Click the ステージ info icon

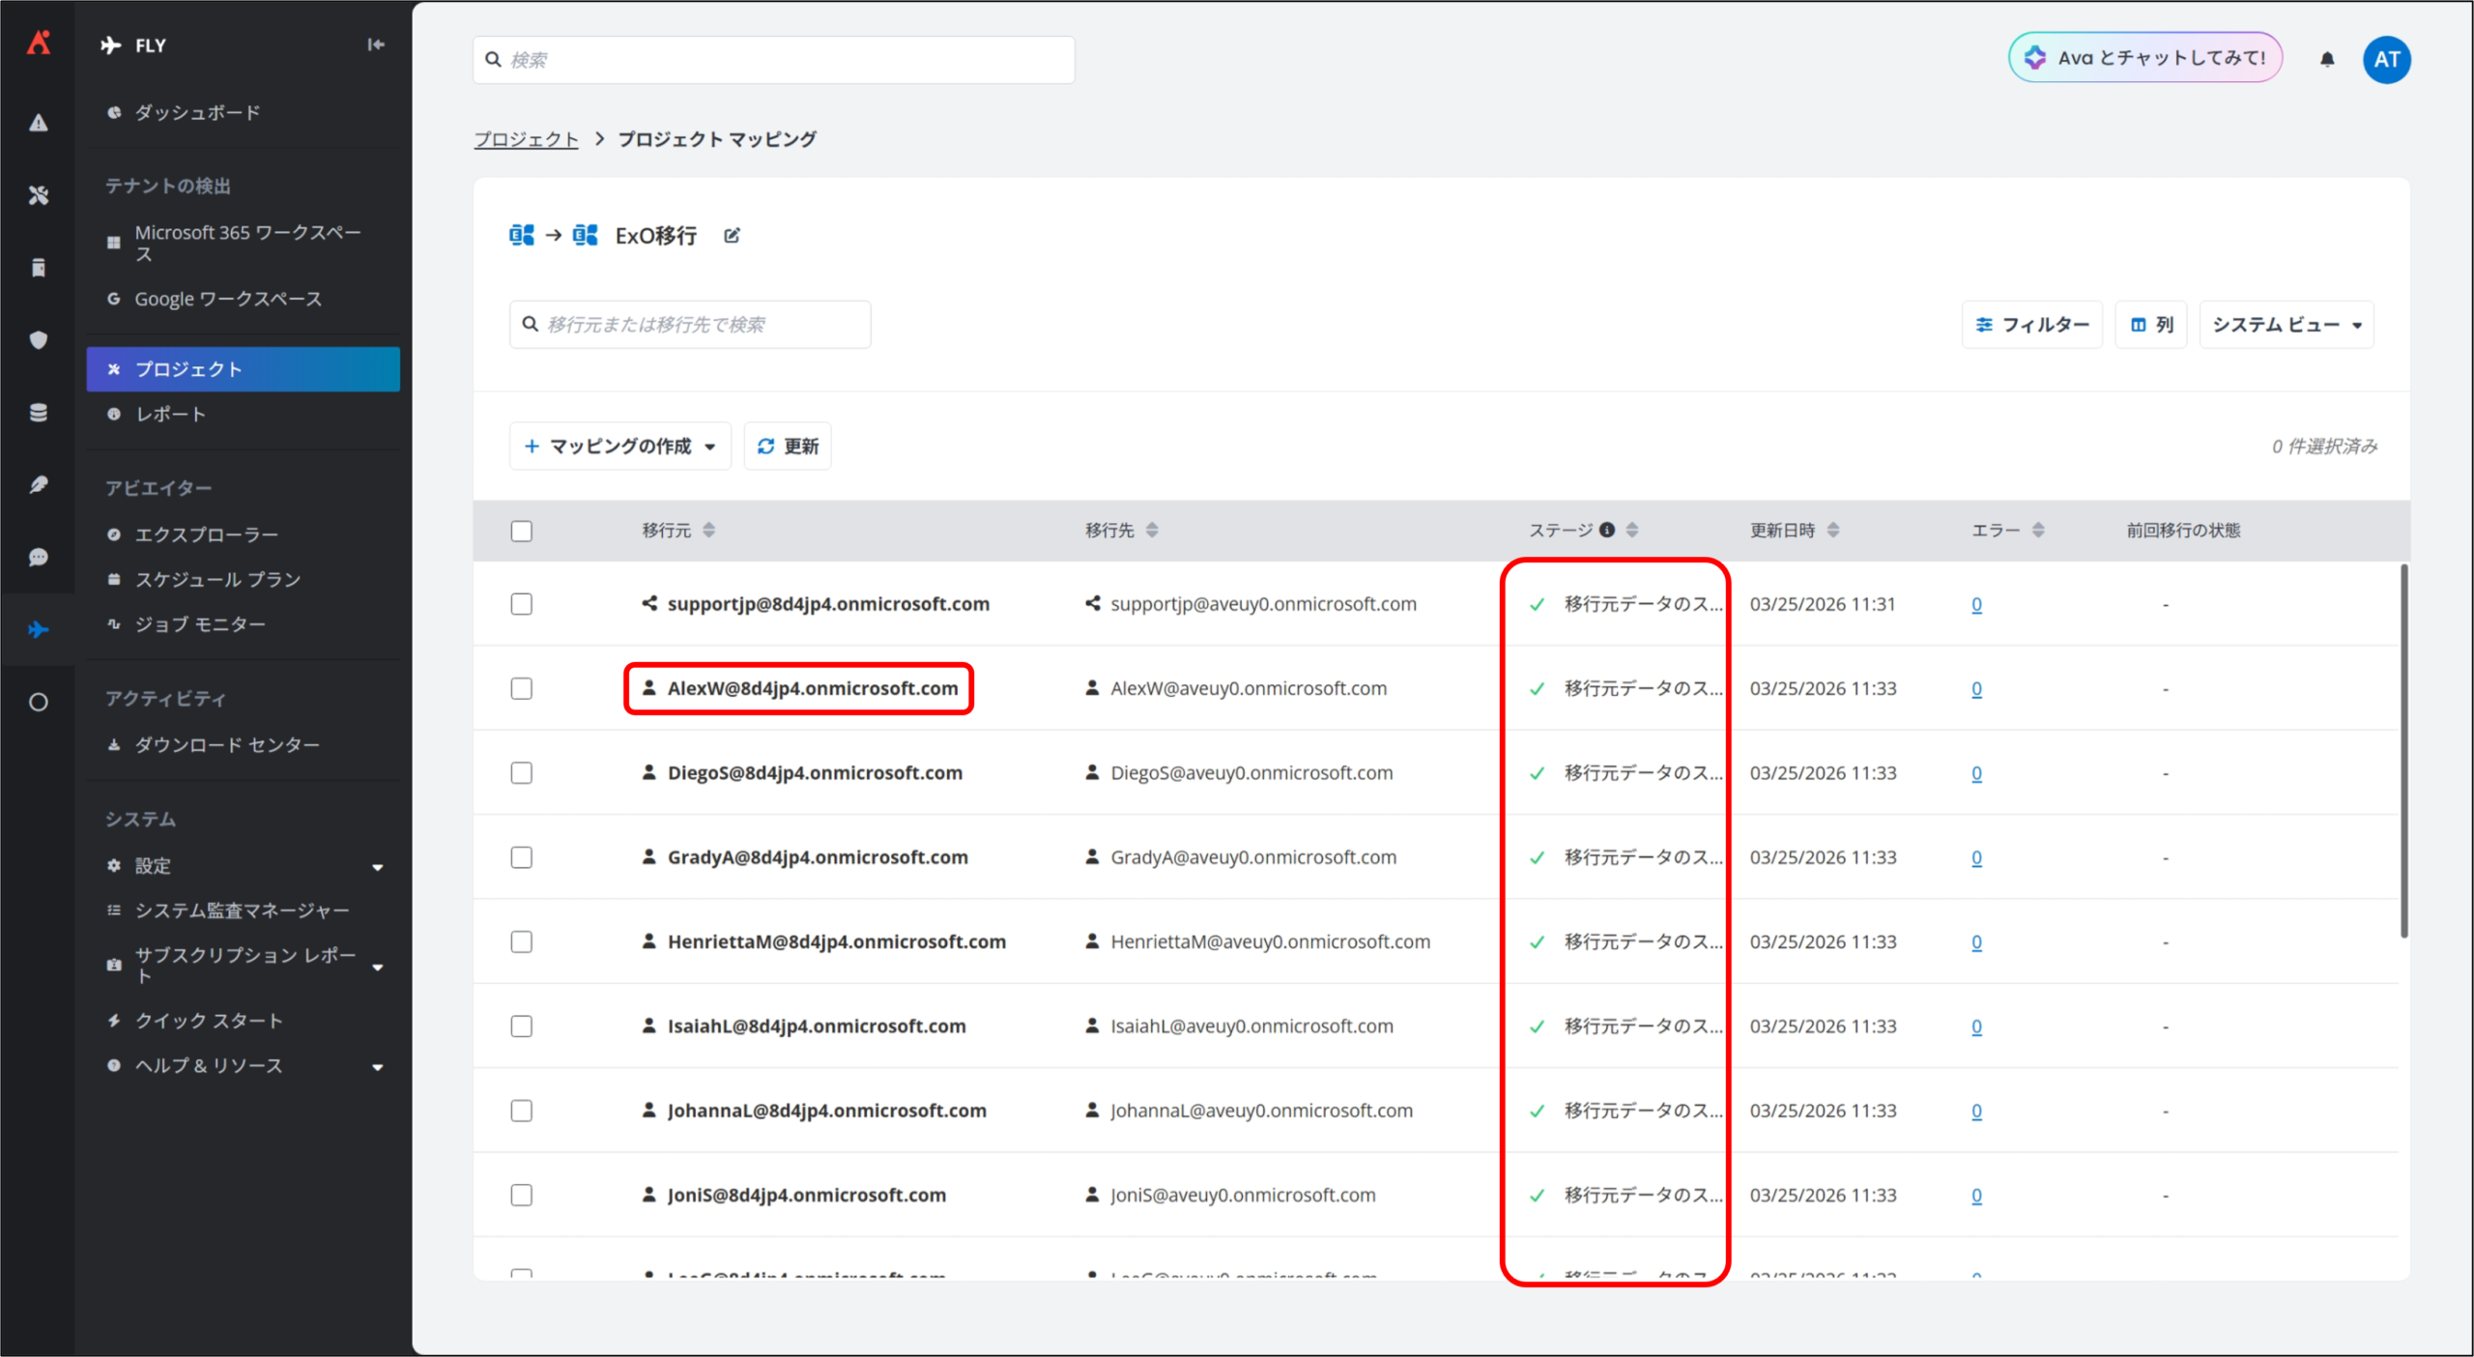click(x=1607, y=530)
